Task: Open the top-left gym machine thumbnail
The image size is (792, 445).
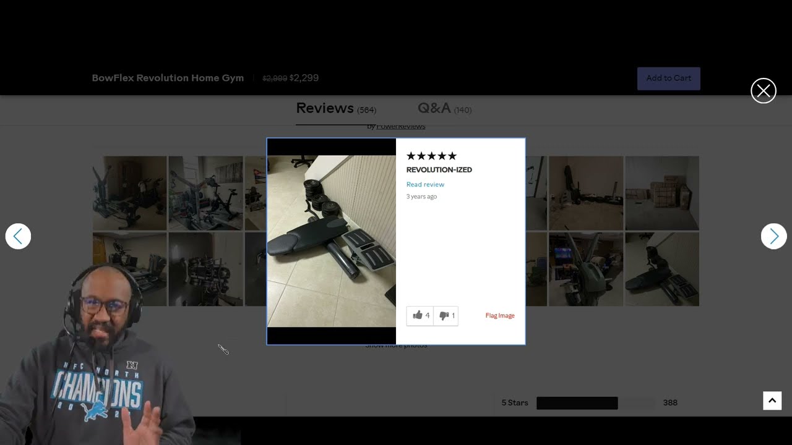Action: coord(129,193)
